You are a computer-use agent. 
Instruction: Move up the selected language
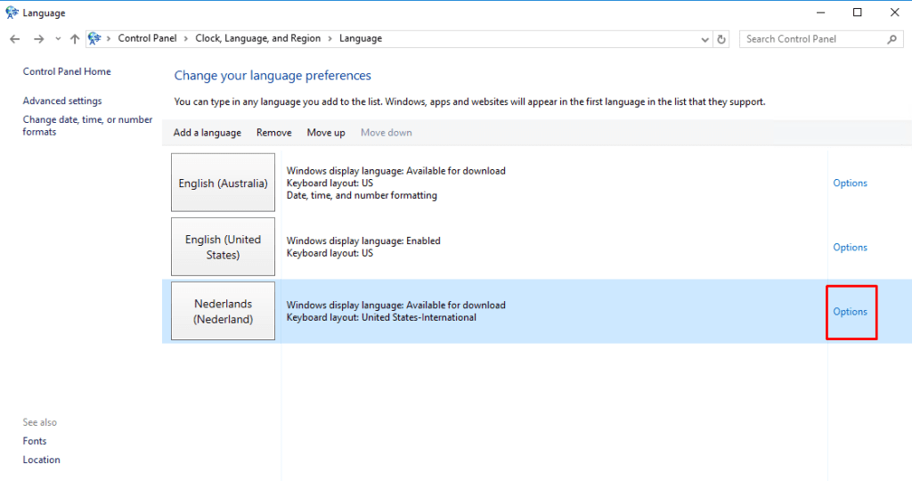coord(326,133)
